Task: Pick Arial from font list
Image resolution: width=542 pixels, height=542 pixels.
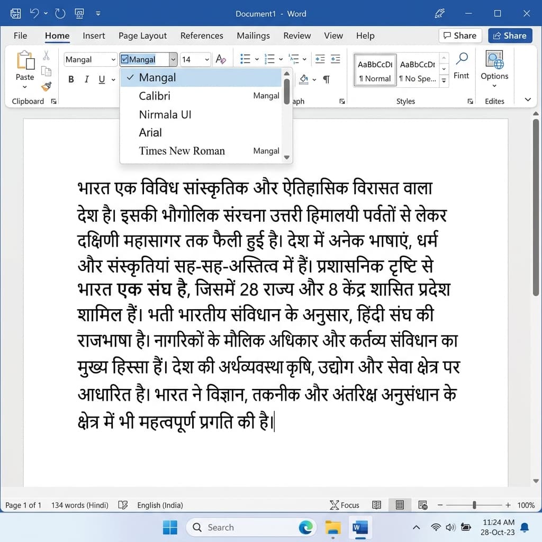Action: [x=201, y=132]
